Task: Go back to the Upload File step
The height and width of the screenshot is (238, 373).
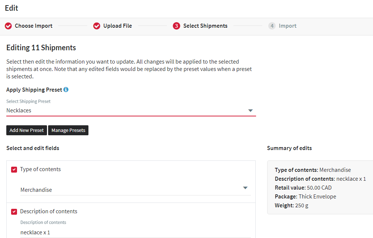Action: (117, 26)
